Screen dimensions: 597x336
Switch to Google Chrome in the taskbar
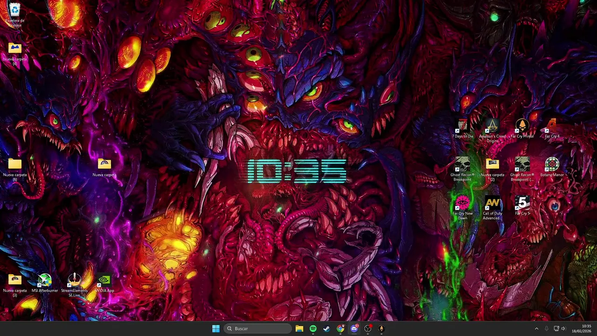pyautogui.click(x=340, y=329)
